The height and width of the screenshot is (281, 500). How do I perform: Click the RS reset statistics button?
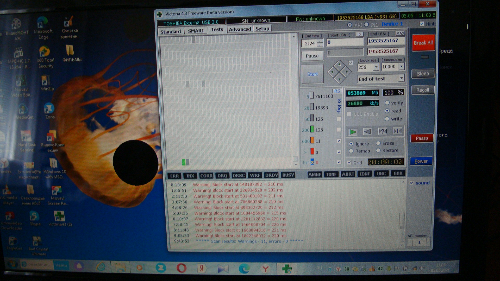337,91
